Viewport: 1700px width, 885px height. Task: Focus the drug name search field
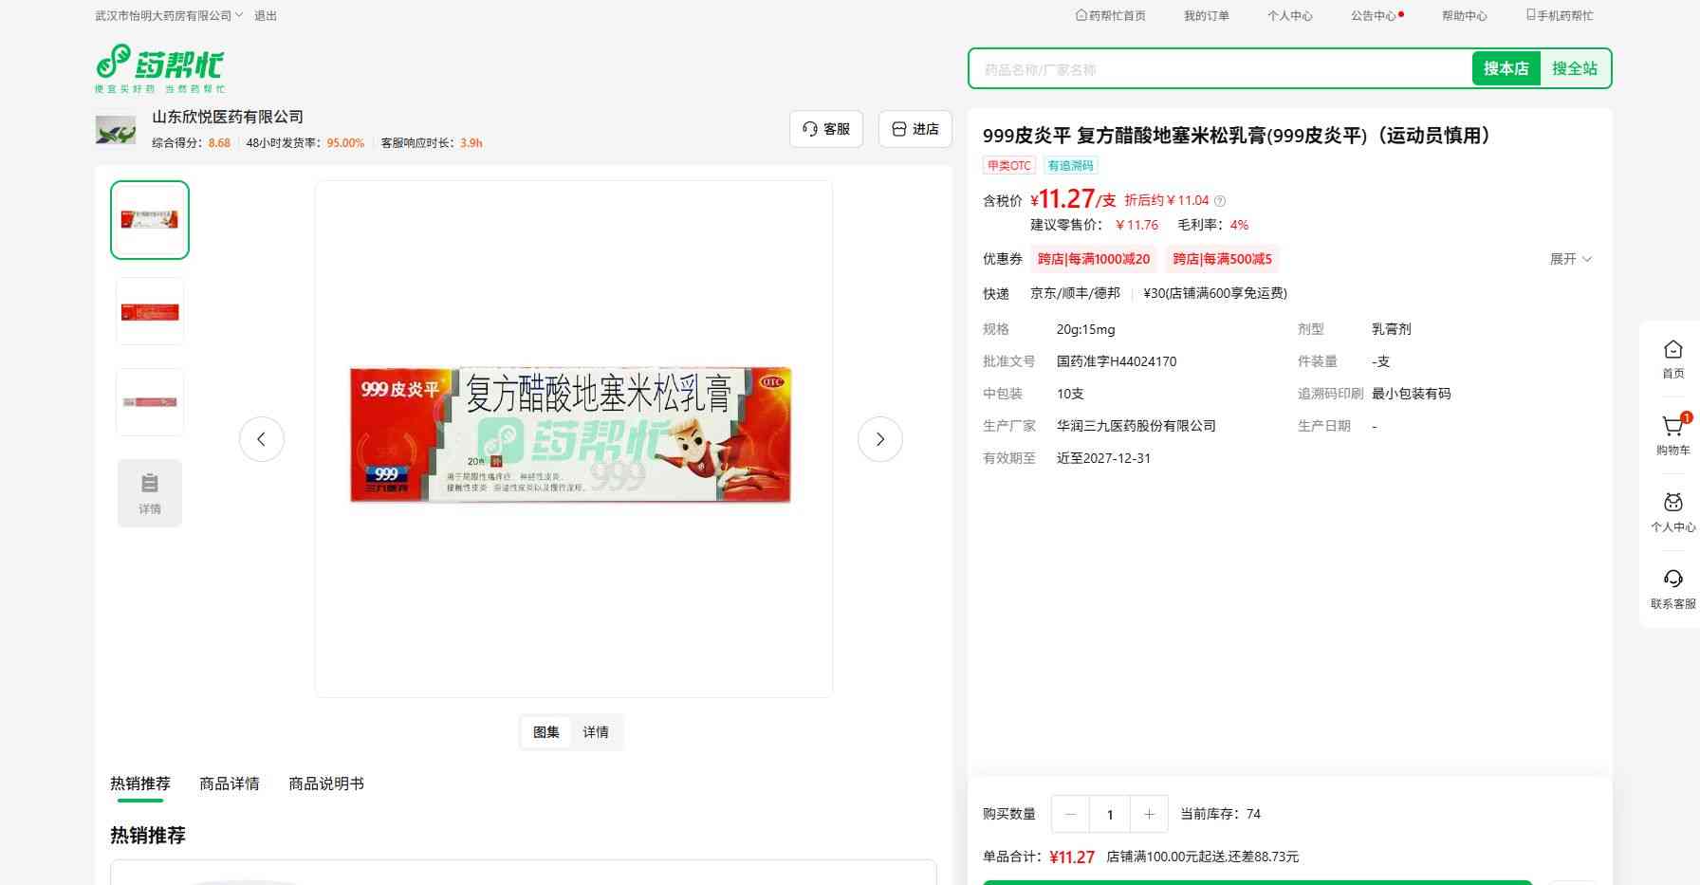click(x=1219, y=69)
